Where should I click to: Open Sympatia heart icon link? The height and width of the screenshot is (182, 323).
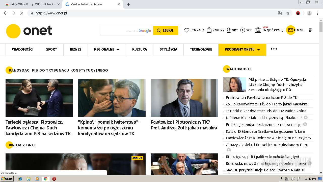[x=187, y=30]
